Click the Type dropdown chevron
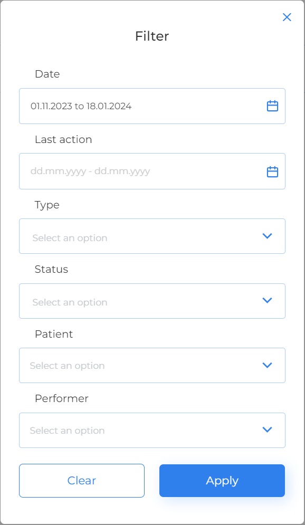The height and width of the screenshot is (525, 305). [x=268, y=236]
